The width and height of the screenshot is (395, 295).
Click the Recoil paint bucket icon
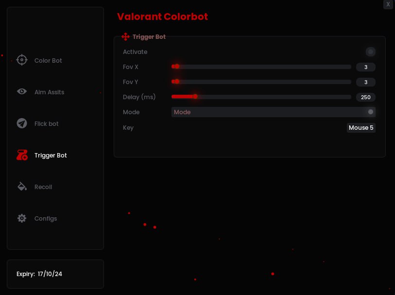[22, 187]
